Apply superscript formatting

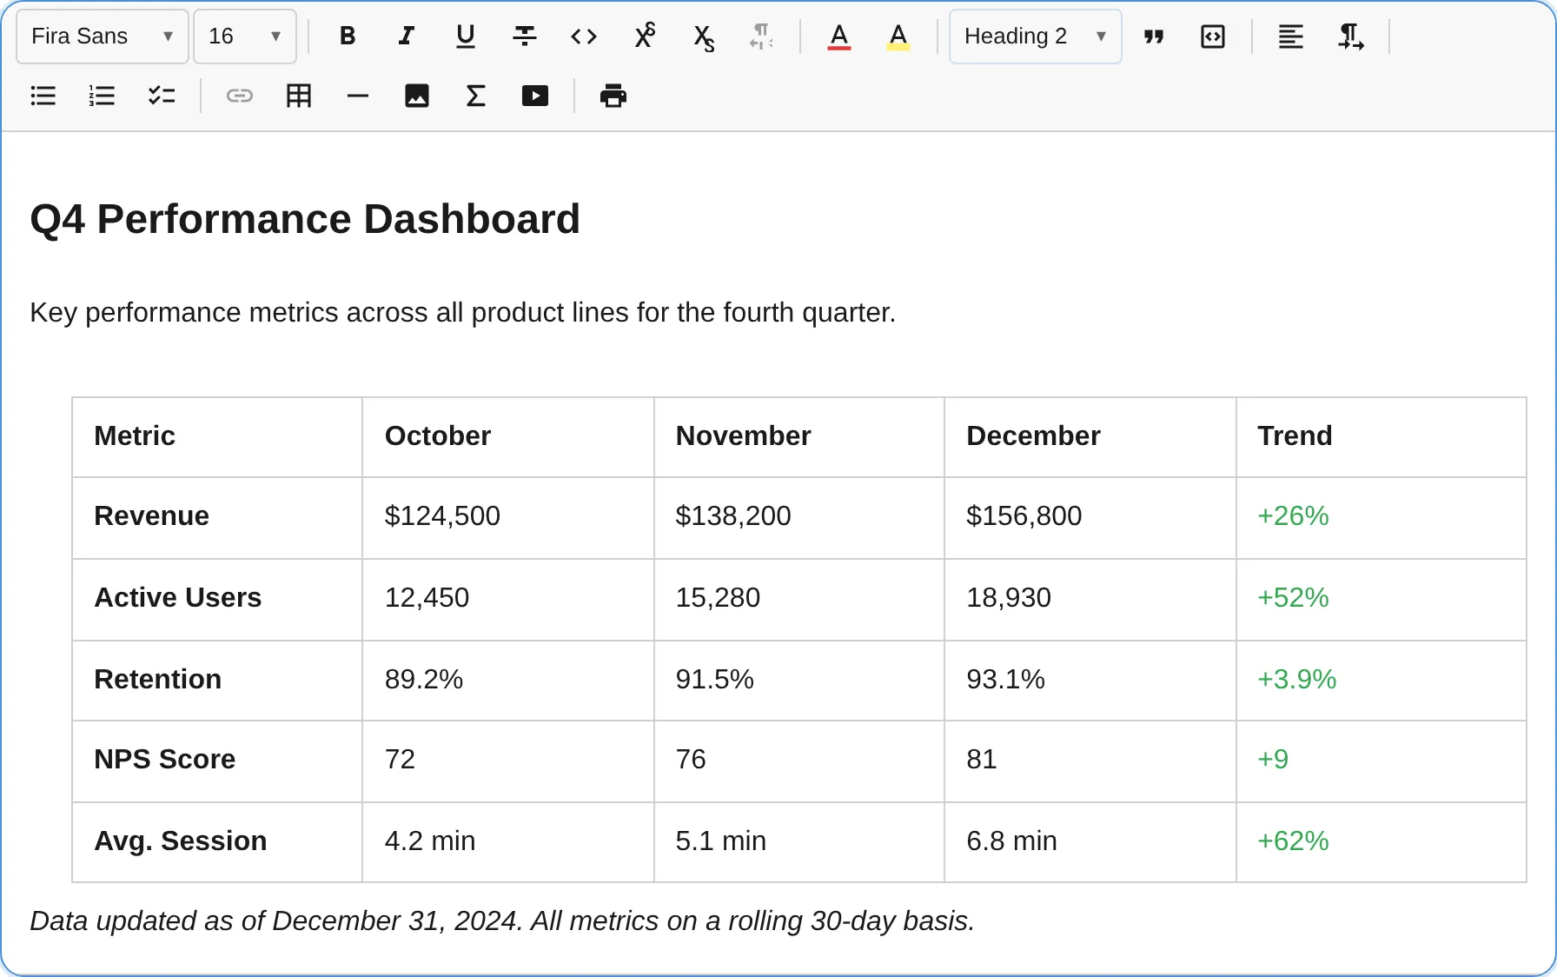(644, 37)
